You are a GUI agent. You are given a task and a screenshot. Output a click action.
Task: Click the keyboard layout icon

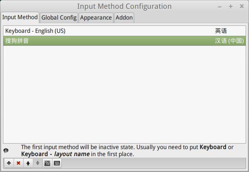point(57,163)
